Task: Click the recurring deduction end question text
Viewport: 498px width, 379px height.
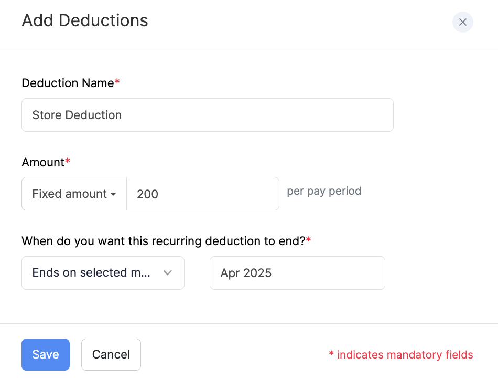Action: tap(163, 241)
